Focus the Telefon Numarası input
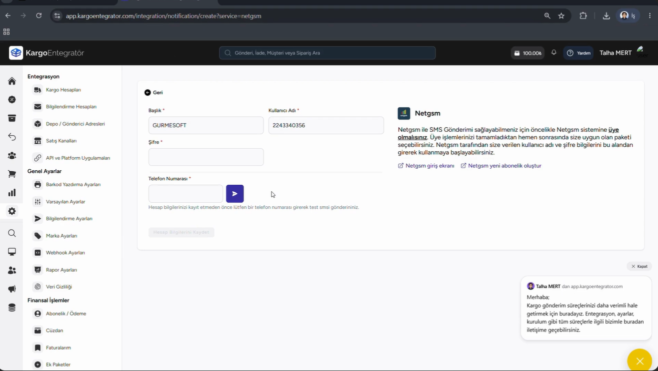The image size is (658, 371). 186,194
